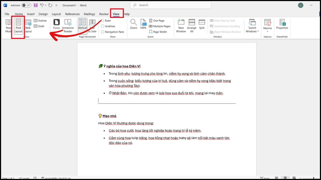Expand the Switch Windows dropdown

point(258,31)
